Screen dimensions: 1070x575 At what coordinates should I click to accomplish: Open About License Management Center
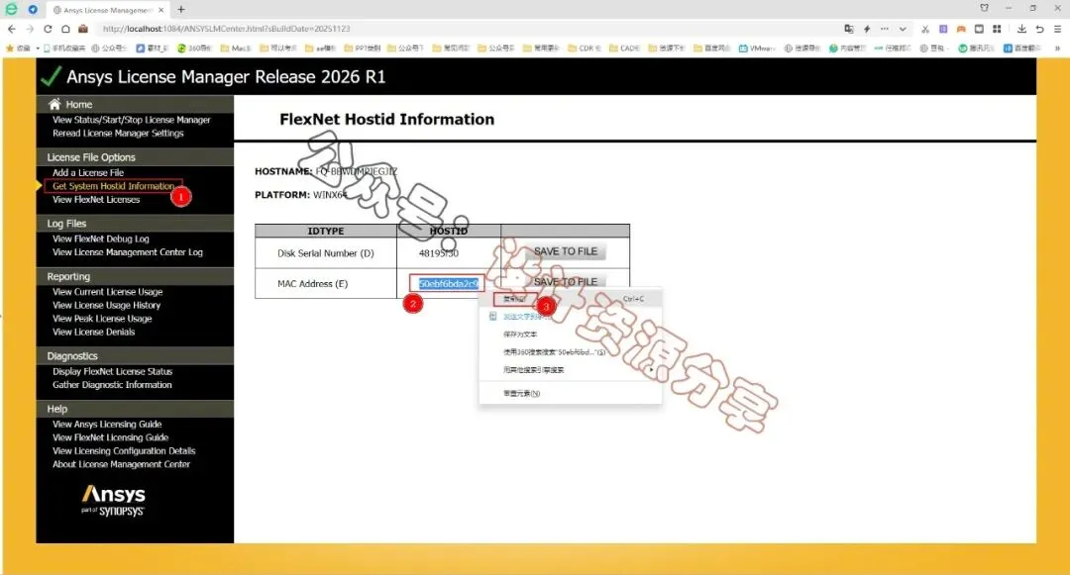point(122,464)
